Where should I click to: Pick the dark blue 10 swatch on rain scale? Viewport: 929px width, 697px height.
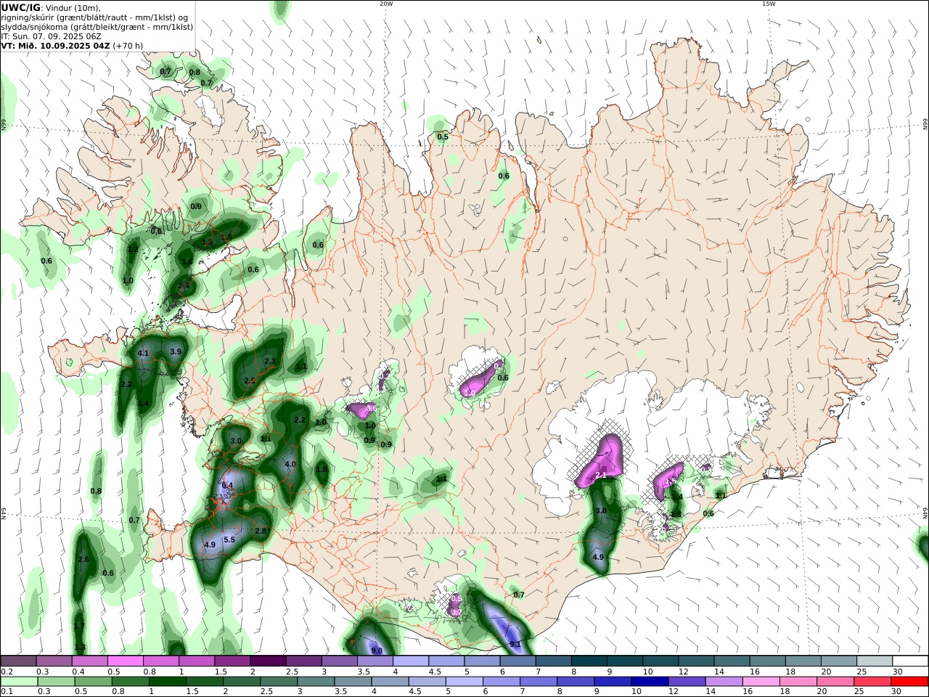(x=648, y=682)
